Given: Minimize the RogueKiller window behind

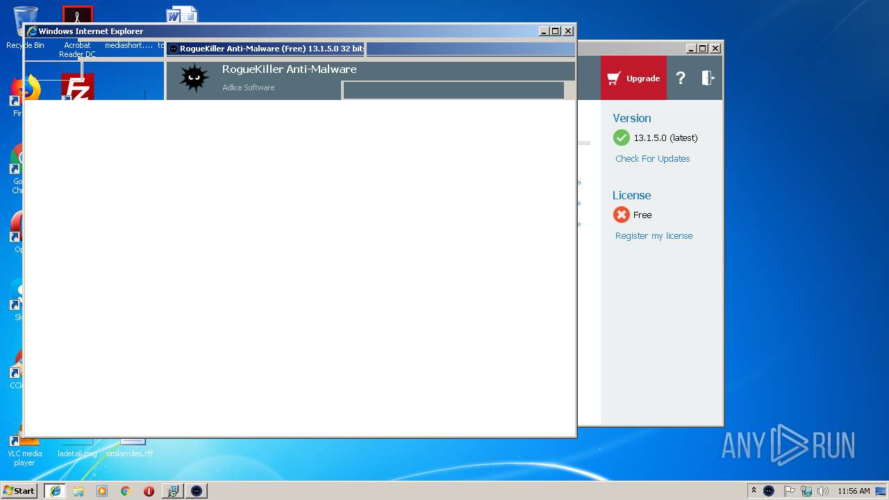Looking at the screenshot, I should [x=691, y=49].
